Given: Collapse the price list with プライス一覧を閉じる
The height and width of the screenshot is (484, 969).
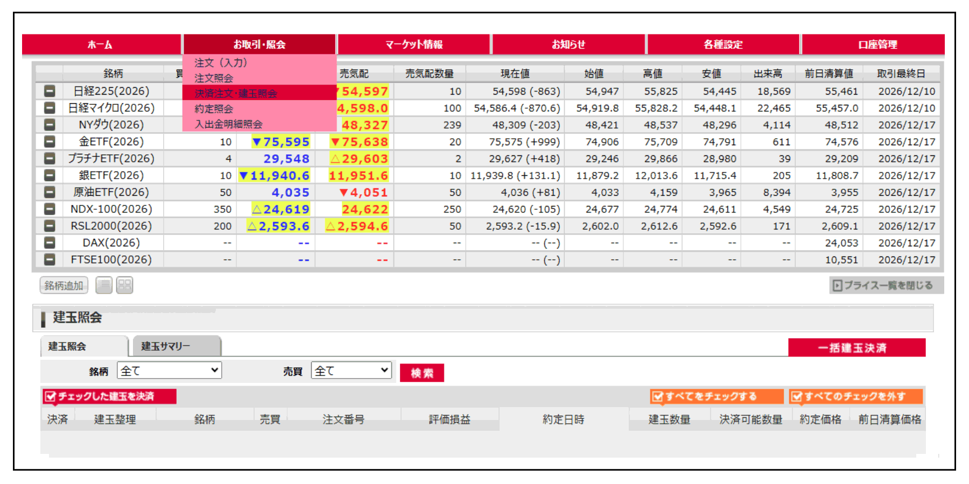Looking at the screenshot, I should click(x=886, y=286).
